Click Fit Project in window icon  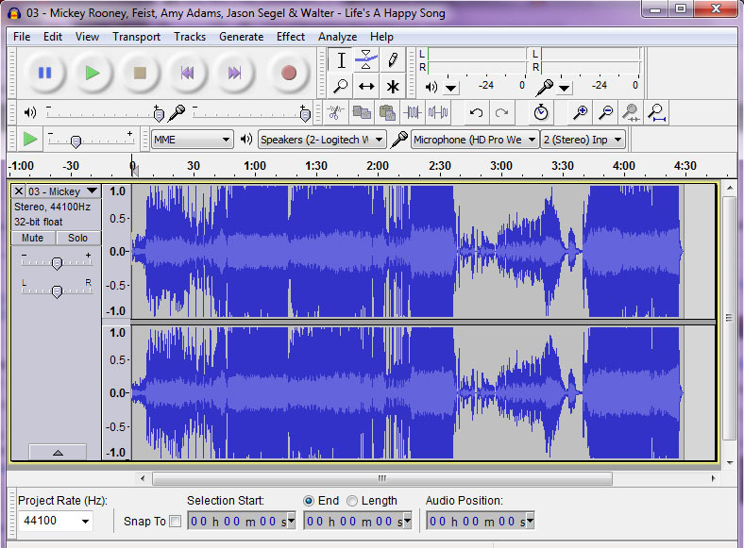click(x=657, y=113)
